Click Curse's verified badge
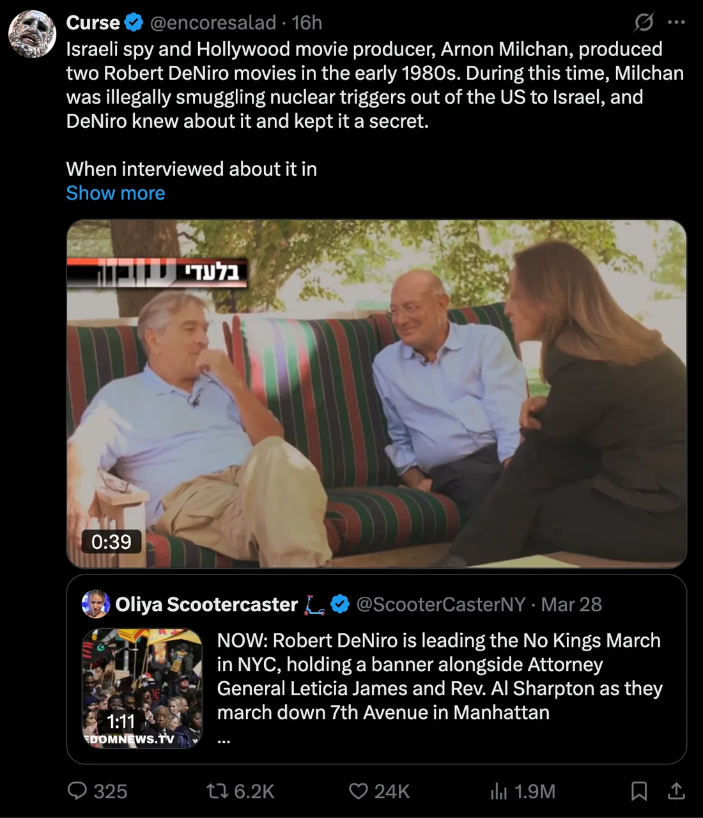The height and width of the screenshot is (818, 703). coord(134,22)
